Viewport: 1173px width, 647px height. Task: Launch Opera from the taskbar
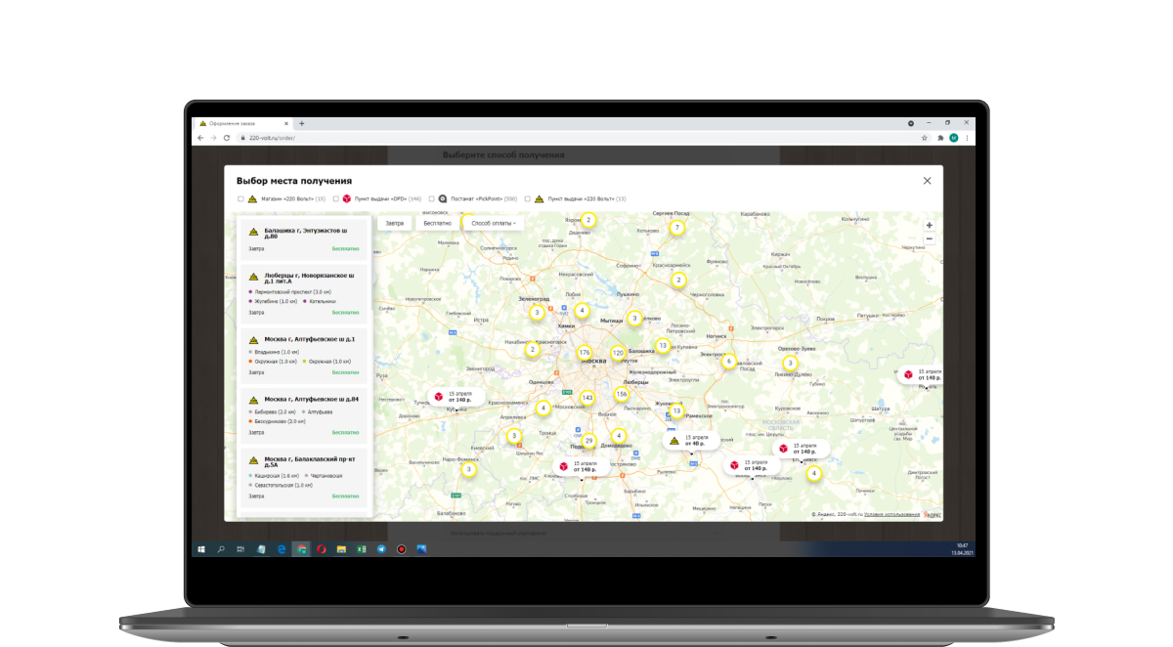click(322, 549)
